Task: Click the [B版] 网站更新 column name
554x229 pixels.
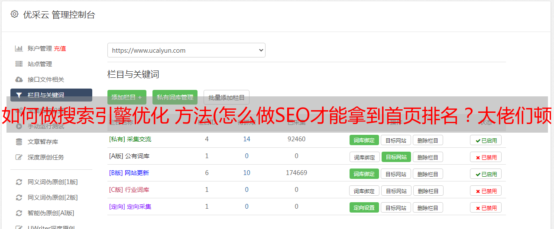Action: [x=129, y=173]
